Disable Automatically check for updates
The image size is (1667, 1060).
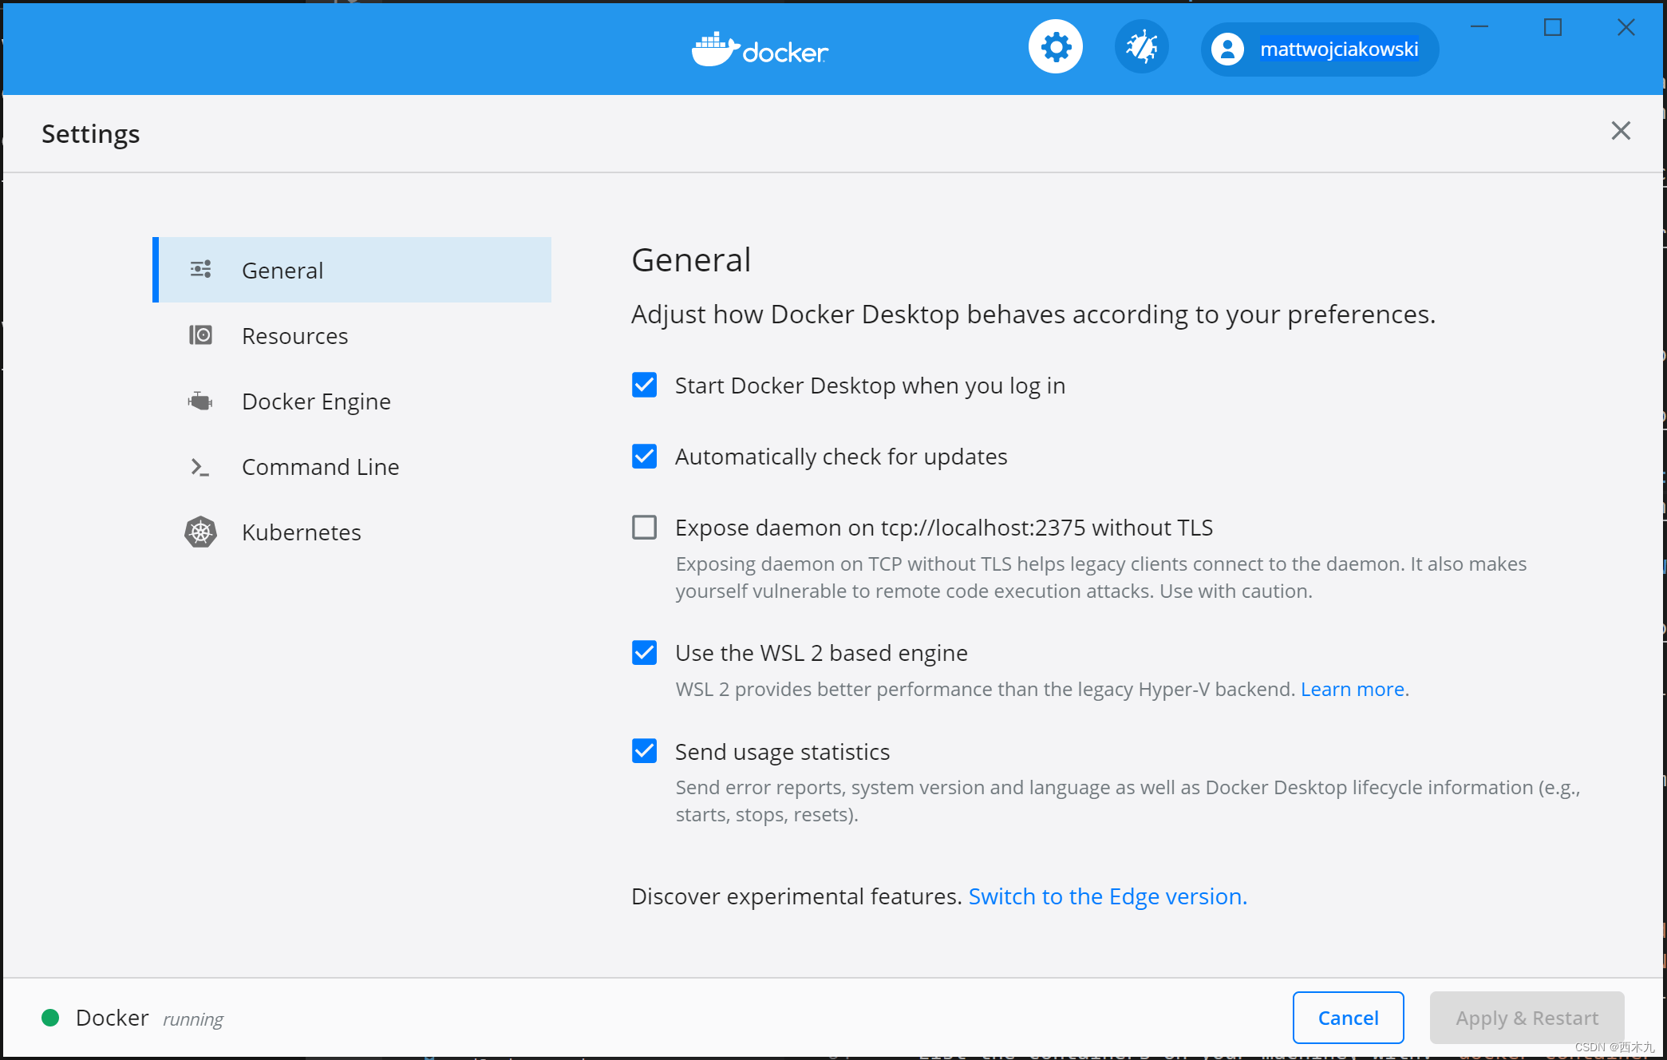tap(645, 456)
